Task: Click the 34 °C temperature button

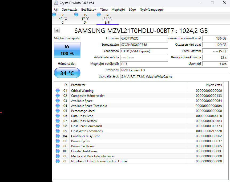Action: pos(67,73)
